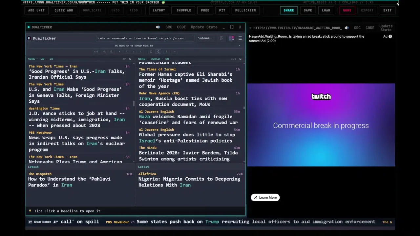The image size is (420, 236).
Task: Click QUICK ADD button
Action: pyautogui.click(x=64, y=10)
